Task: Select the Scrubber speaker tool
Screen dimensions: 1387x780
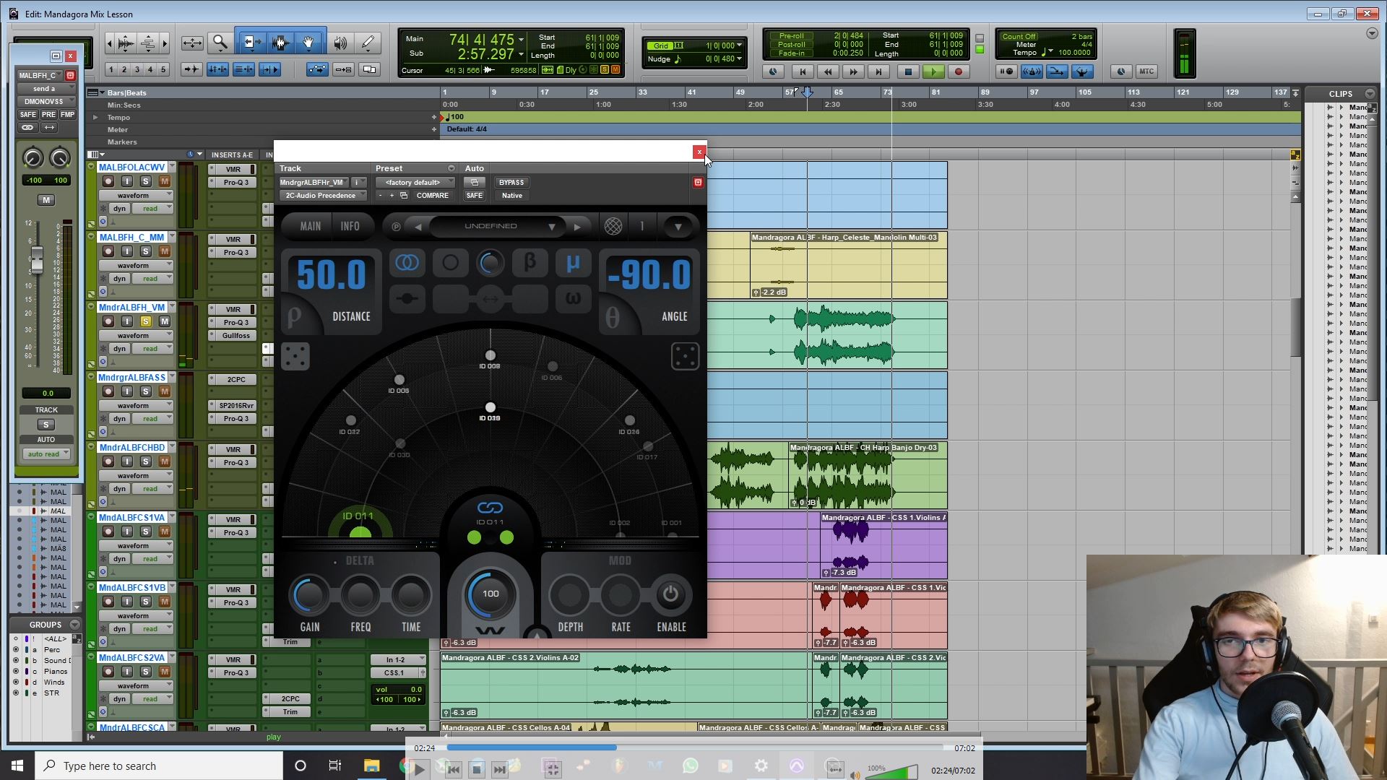Action: point(340,43)
